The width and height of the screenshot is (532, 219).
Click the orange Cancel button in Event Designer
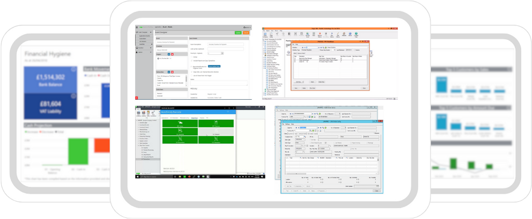(x=247, y=32)
